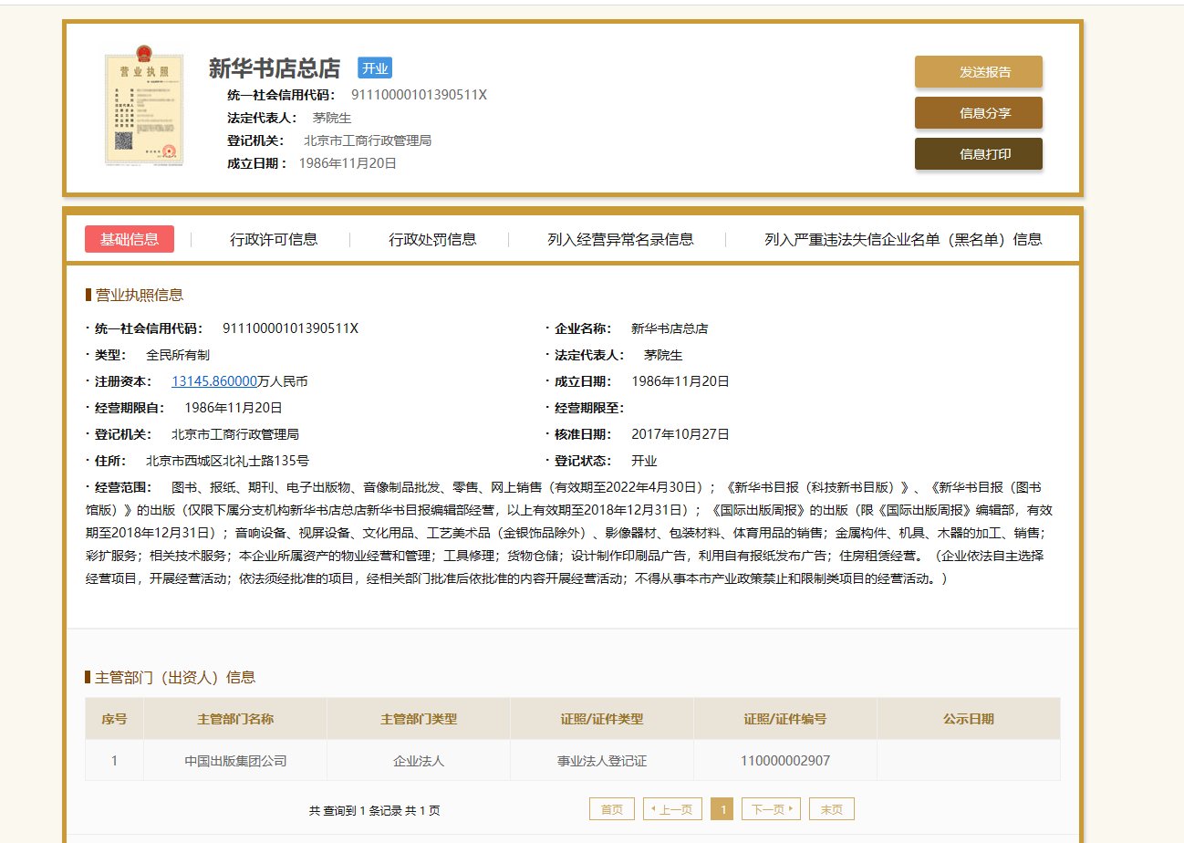Click the 信息打印 button
The image size is (1184, 843).
point(978,153)
